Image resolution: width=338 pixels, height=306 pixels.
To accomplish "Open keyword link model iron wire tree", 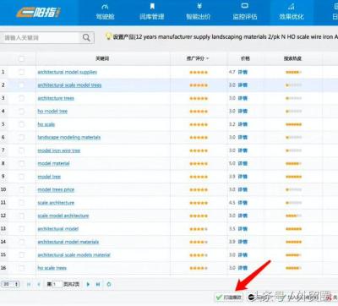I will tap(59, 150).
